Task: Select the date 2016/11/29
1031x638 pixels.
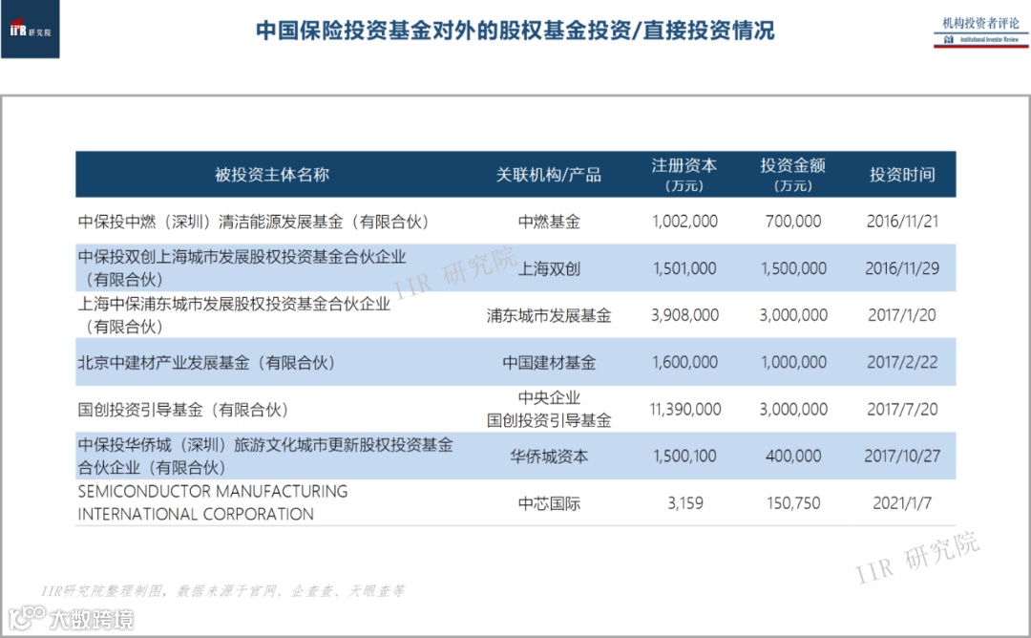Action: click(x=902, y=268)
